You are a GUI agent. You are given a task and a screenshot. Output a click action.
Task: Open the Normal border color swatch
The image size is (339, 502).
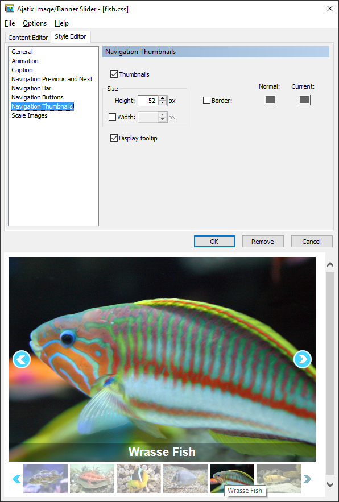270,100
